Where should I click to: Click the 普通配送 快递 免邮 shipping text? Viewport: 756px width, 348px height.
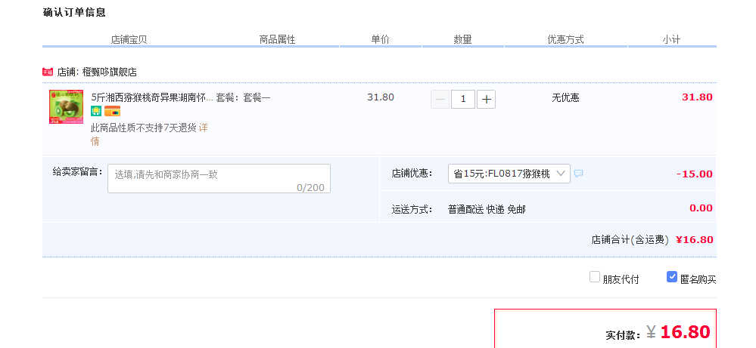point(487,209)
